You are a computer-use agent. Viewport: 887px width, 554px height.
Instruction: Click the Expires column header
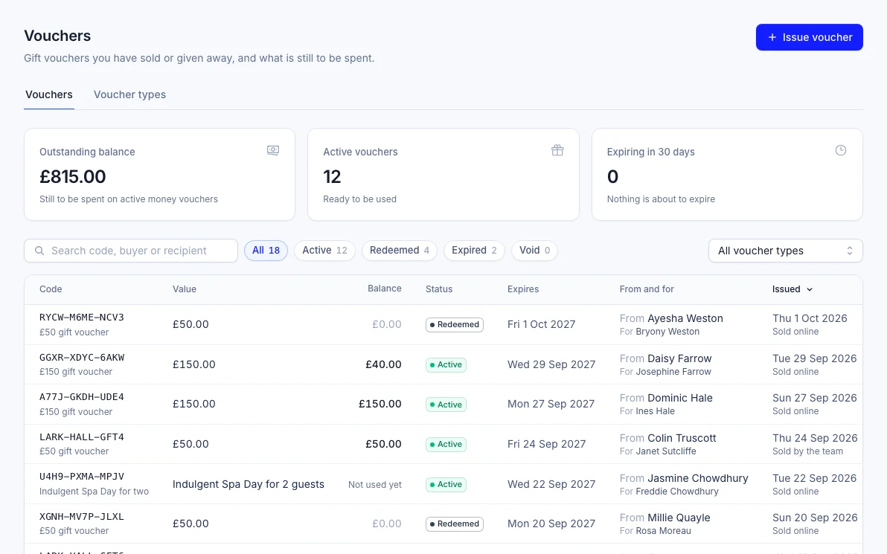pos(523,289)
